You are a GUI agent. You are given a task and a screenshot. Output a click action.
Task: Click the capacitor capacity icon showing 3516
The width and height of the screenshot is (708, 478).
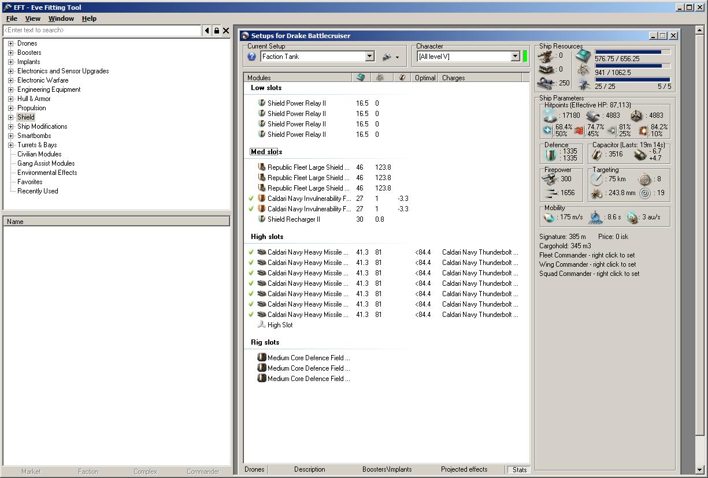597,154
